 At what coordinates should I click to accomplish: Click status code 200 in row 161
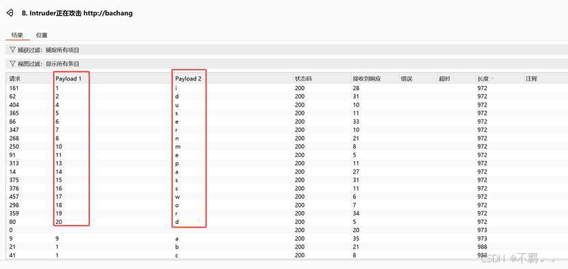coord(300,88)
